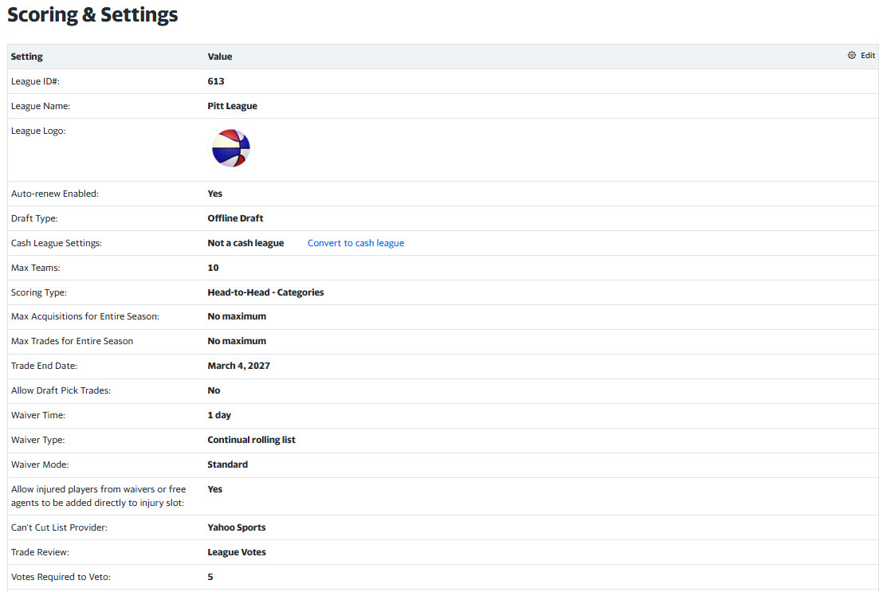Screen dimensions: 887x592
Task: Click Max Acquisitions for Entire Season label
Action: (x=84, y=316)
